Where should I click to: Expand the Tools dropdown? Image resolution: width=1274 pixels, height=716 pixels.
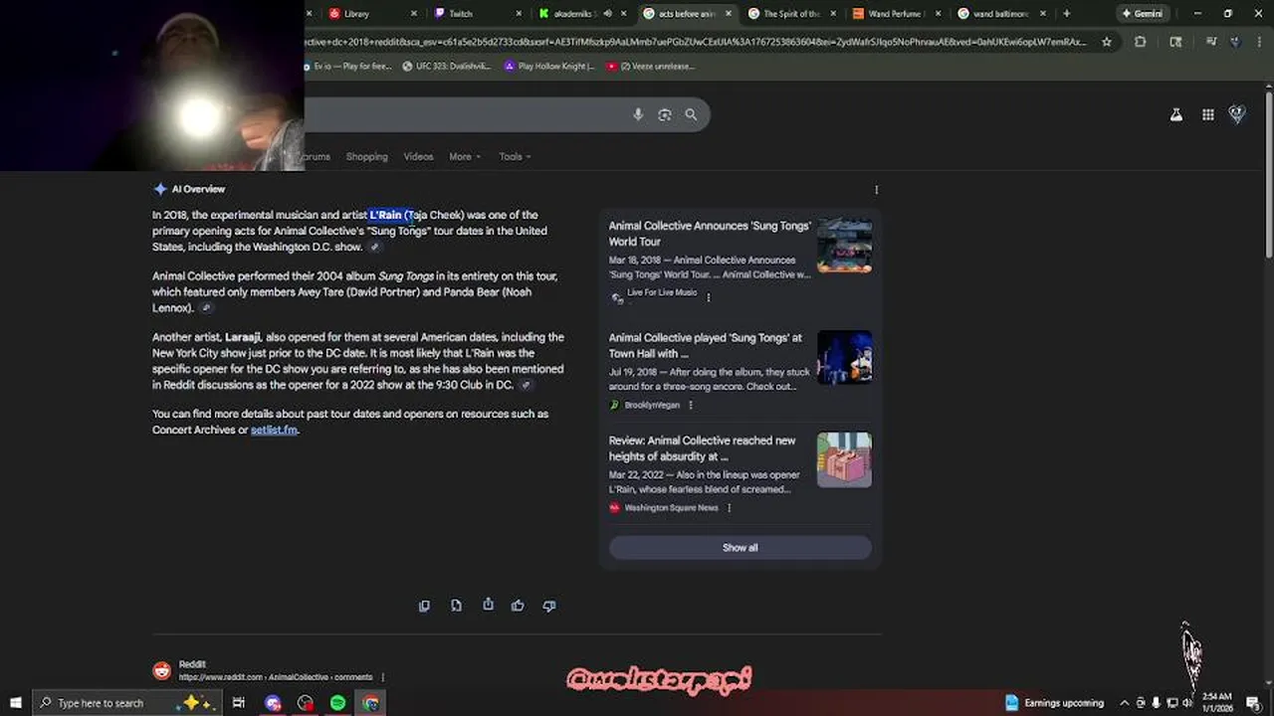click(x=515, y=156)
